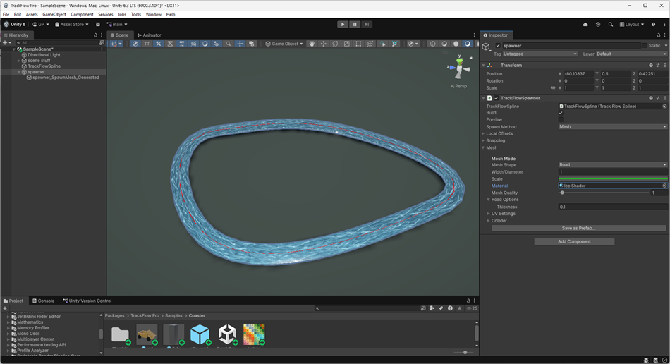The height and width of the screenshot is (364, 670).
Task: Click the cloud services icon
Action: [x=585, y=25]
